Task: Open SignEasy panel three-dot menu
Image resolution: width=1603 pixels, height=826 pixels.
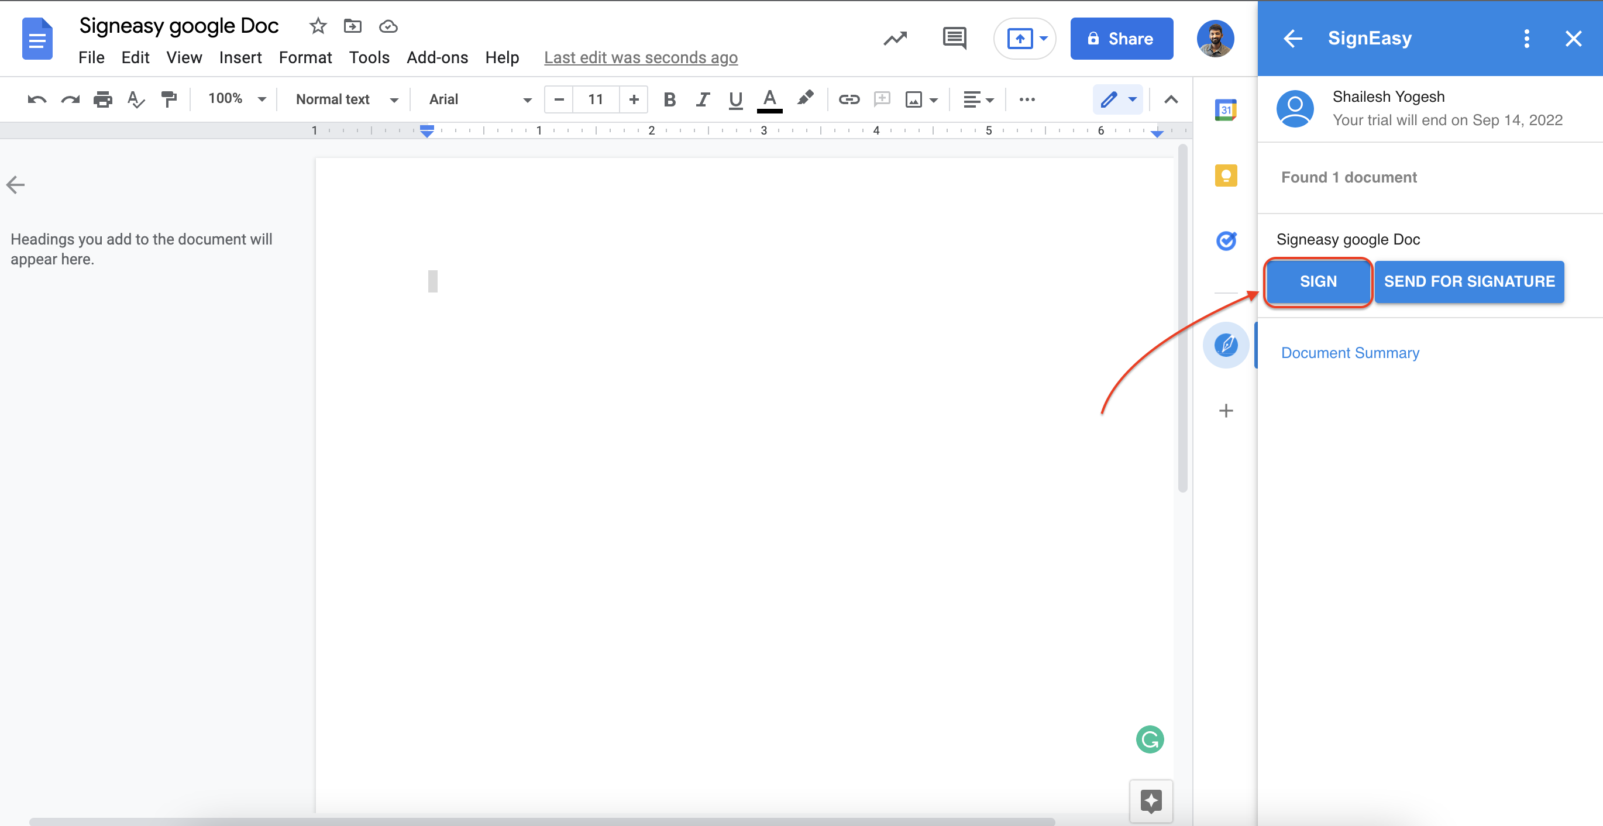Action: click(1526, 39)
